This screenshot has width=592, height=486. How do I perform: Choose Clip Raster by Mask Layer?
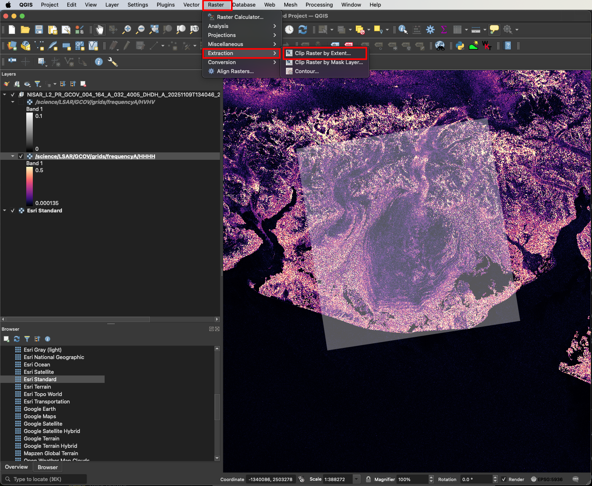328,62
